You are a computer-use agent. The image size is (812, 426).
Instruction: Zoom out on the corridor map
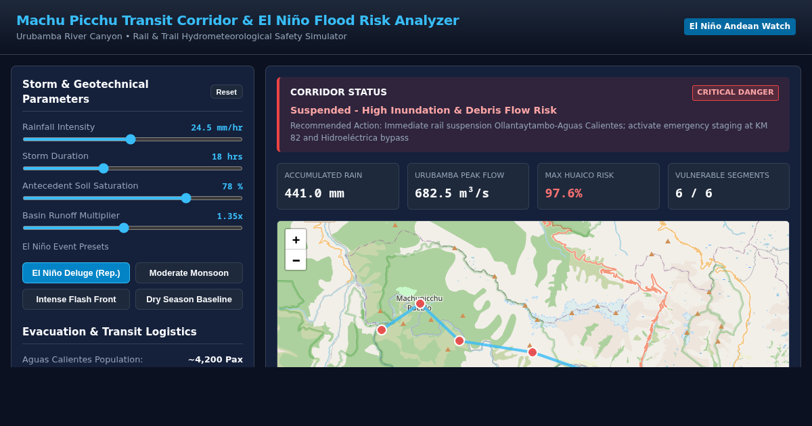296,260
